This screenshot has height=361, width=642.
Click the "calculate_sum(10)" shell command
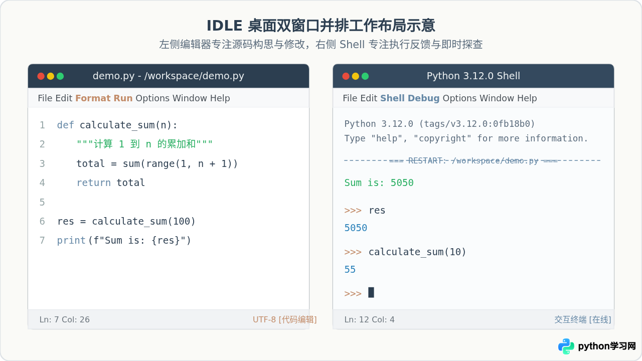click(418, 252)
